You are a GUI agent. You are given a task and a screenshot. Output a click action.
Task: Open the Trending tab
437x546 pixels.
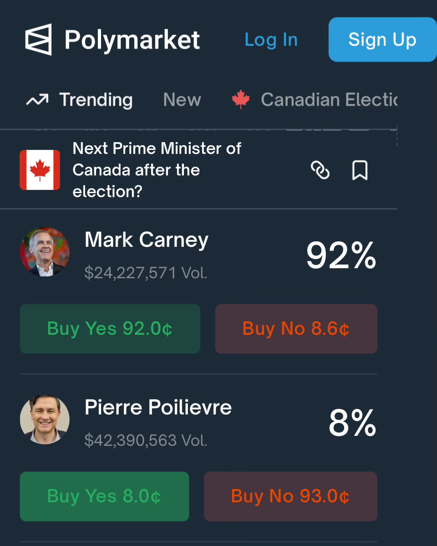pyautogui.click(x=96, y=100)
